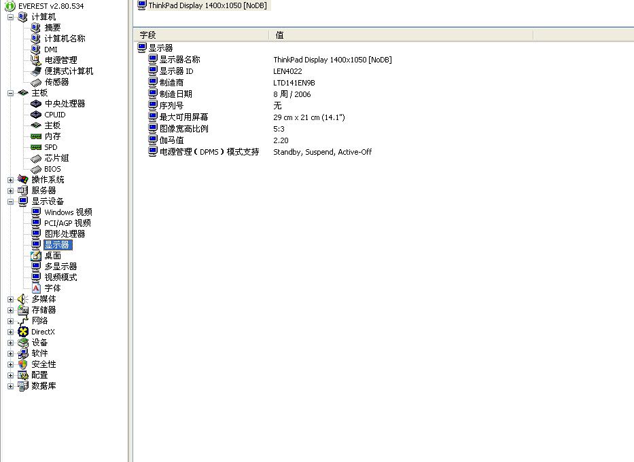This screenshot has width=634, height=462.
Task: Click the 电源管理 power management icon
Action: [x=36, y=60]
